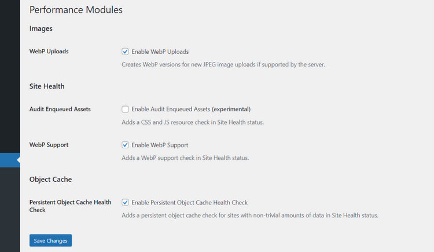The width and height of the screenshot is (434, 252).
Task: Click "Enable Persistent Object Cache Health Check" label text
Action: coord(190,203)
